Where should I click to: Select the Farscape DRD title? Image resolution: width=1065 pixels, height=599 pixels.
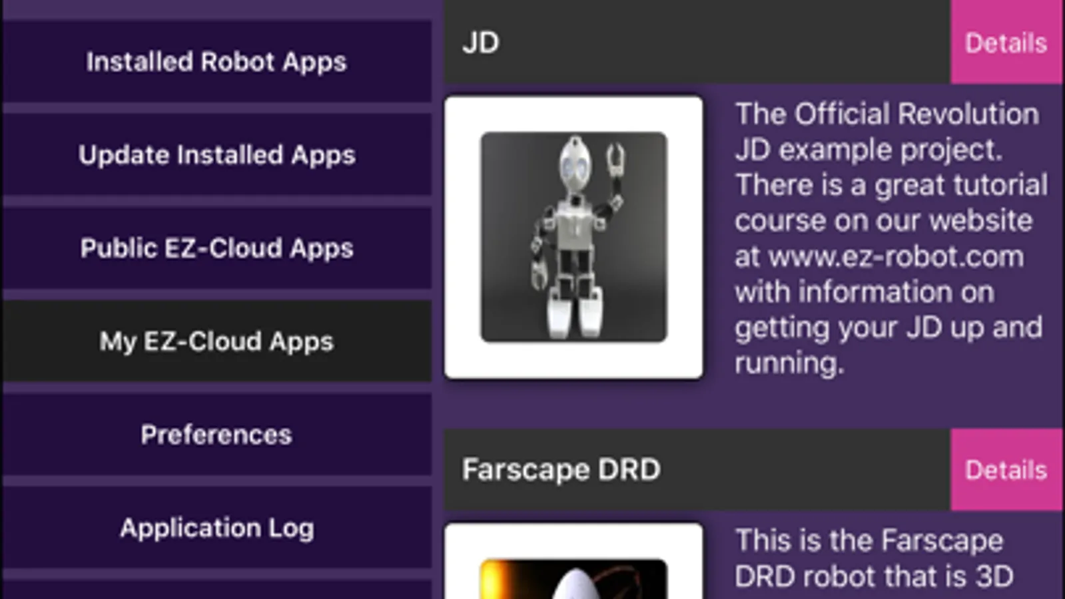coord(561,469)
